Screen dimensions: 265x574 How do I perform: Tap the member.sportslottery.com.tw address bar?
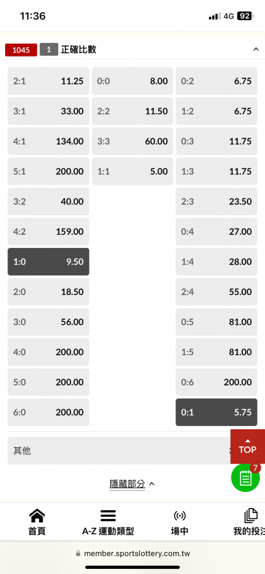click(132, 553)
